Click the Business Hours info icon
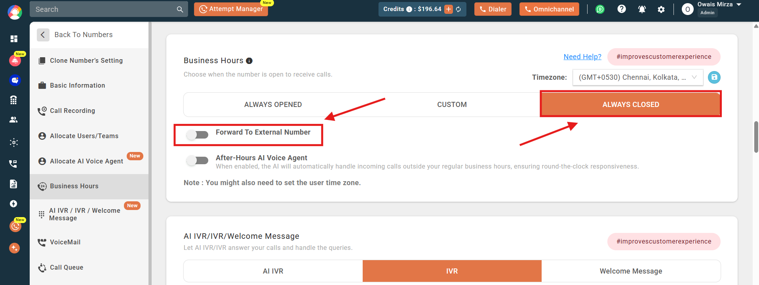759x285 pixels. pos(249,61)
